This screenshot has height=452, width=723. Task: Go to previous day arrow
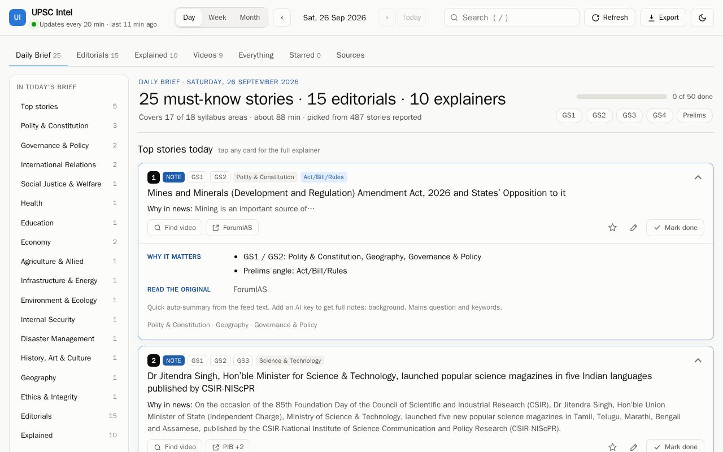pos(282,18)
